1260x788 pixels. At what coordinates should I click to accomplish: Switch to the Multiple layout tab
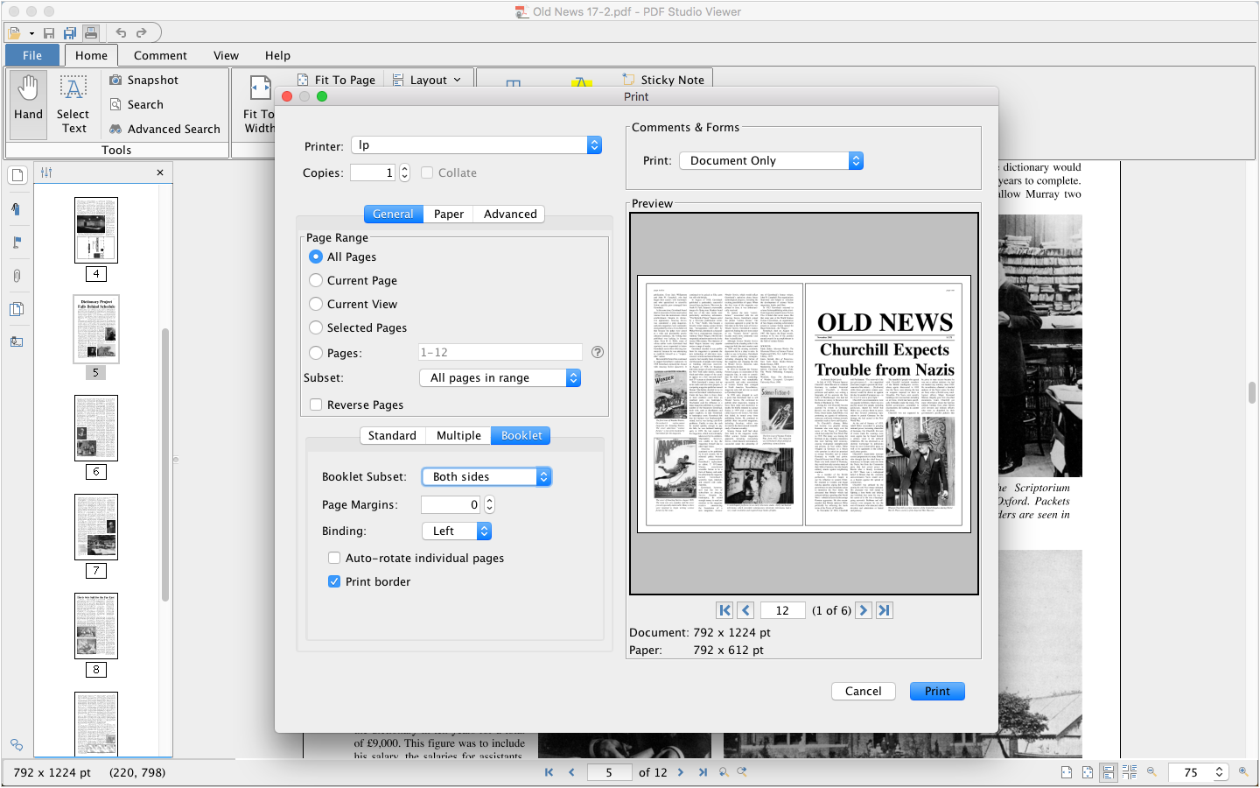pos(458,435)
